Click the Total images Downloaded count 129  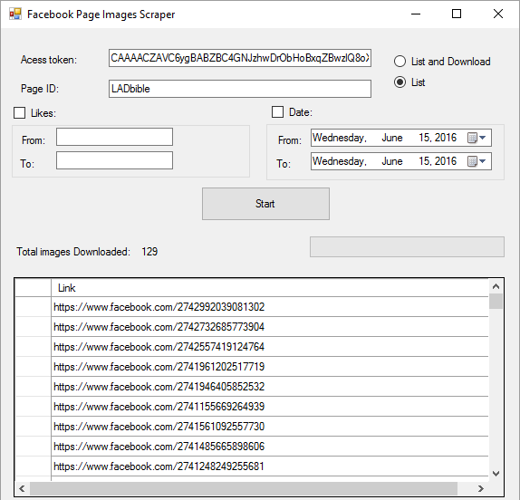click(149, 252)
